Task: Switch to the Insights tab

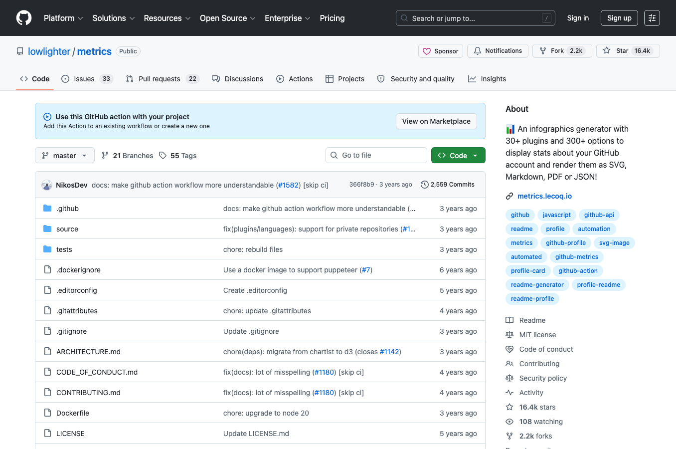Action: pyautogui.click(x=487, y=79)
